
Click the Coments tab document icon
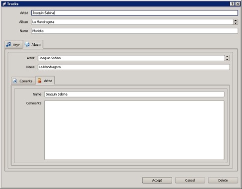coord(15,81)
